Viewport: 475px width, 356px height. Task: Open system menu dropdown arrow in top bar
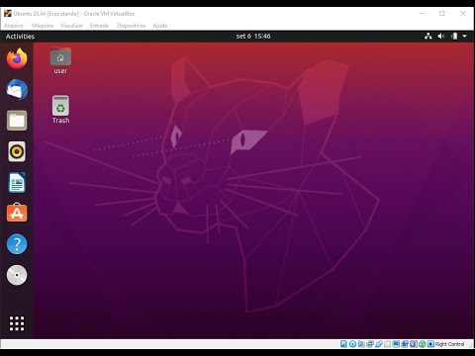point(464,36)
